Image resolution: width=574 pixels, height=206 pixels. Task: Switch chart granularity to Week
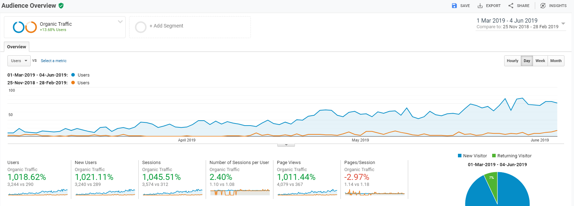click(x=540, y=61)
